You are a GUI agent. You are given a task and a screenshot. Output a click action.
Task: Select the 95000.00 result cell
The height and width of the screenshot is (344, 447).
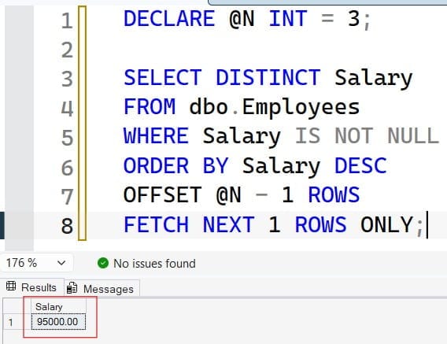click(x=58, y=322)
